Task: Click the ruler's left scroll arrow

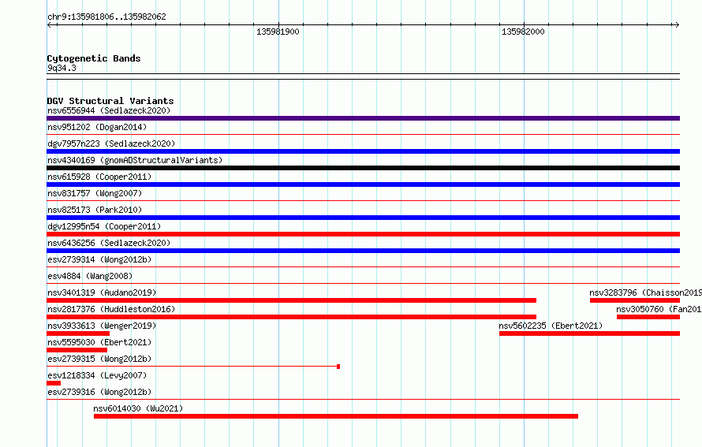Action: (x=50, y=25)
